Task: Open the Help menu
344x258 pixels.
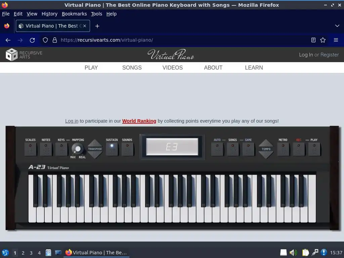Action: pyautogui.click(x=112, y=14)
